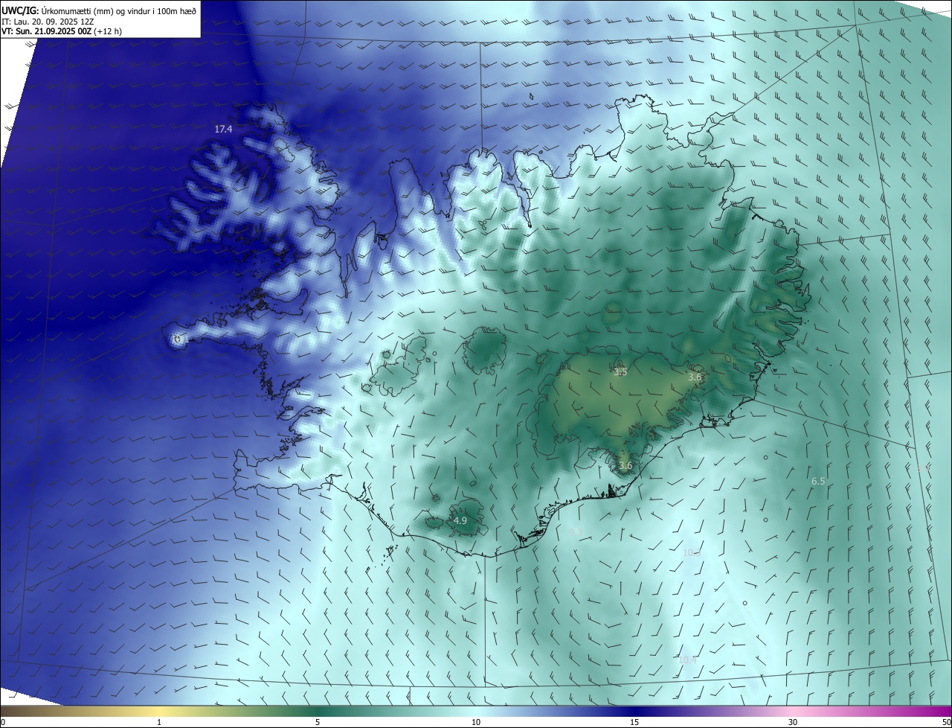
Task: Click the 50 tick label on the color scale
Action: (946, 723)
